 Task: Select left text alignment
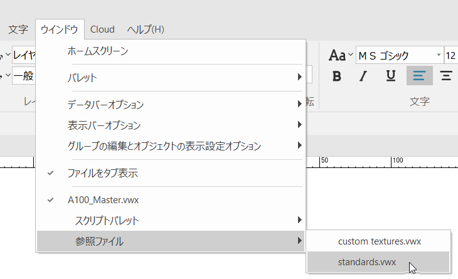419,76
